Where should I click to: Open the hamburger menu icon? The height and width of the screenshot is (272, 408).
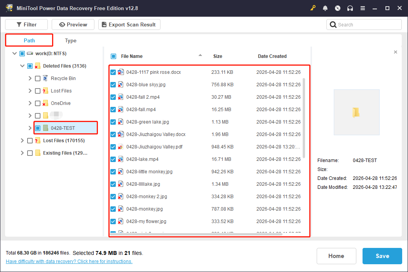[x=363, y=8]
